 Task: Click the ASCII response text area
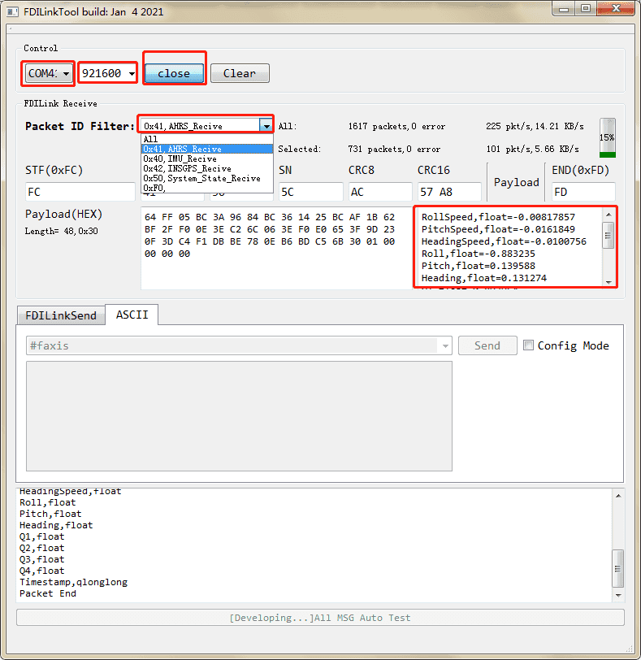point(239,416)
